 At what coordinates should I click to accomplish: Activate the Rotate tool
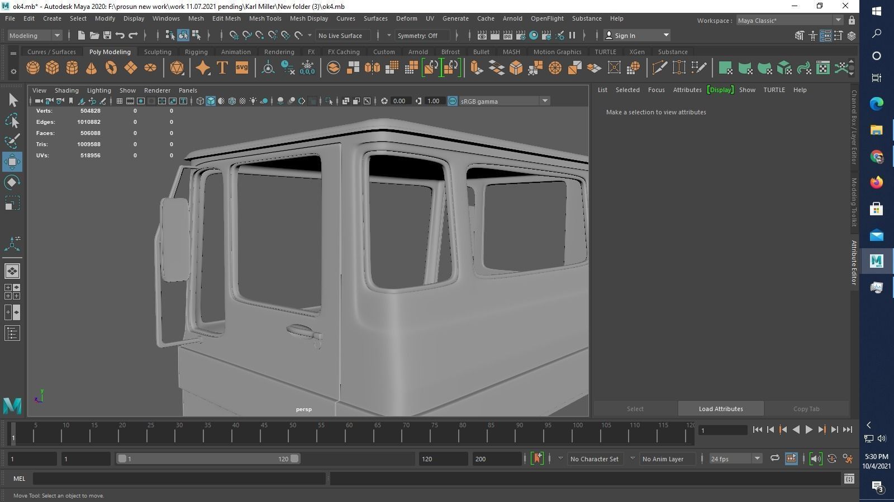coord(12,182)
